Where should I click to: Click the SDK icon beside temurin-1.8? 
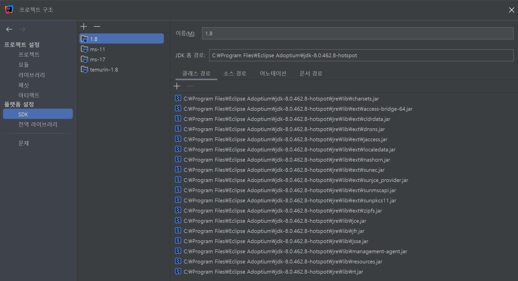[84, 69]
